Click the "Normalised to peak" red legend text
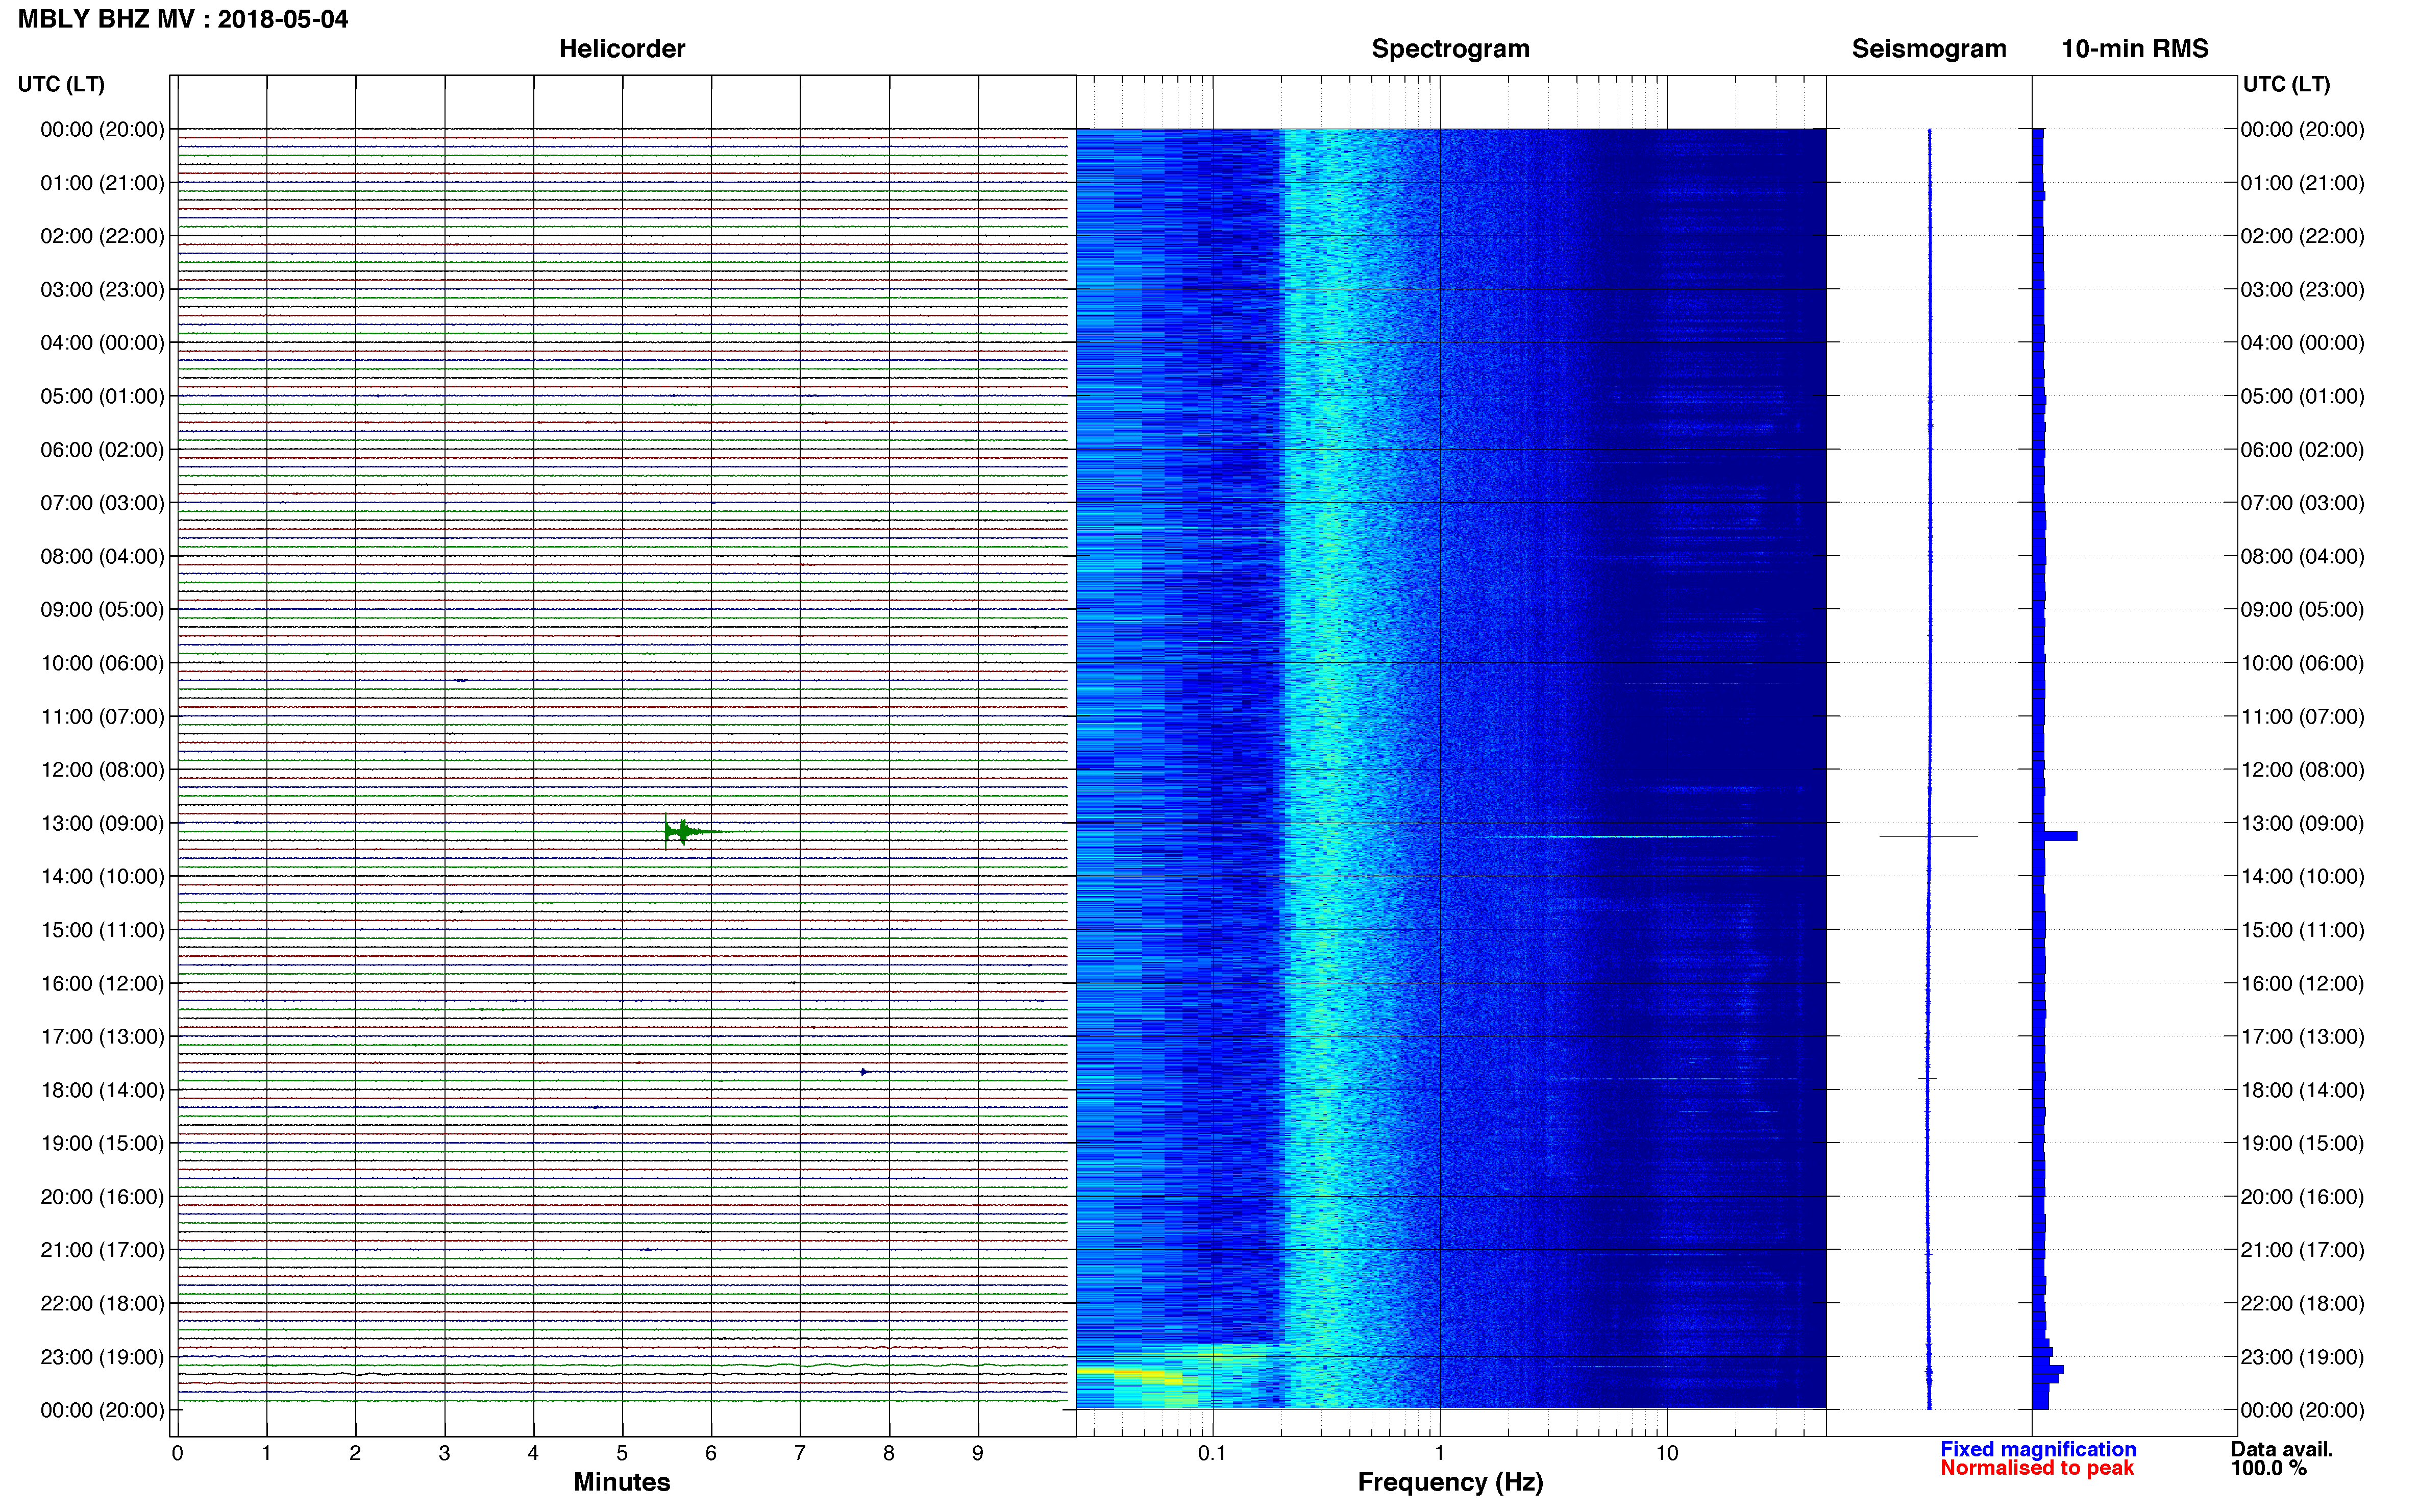The image size is (2419, 1512). point(2036,1468)
